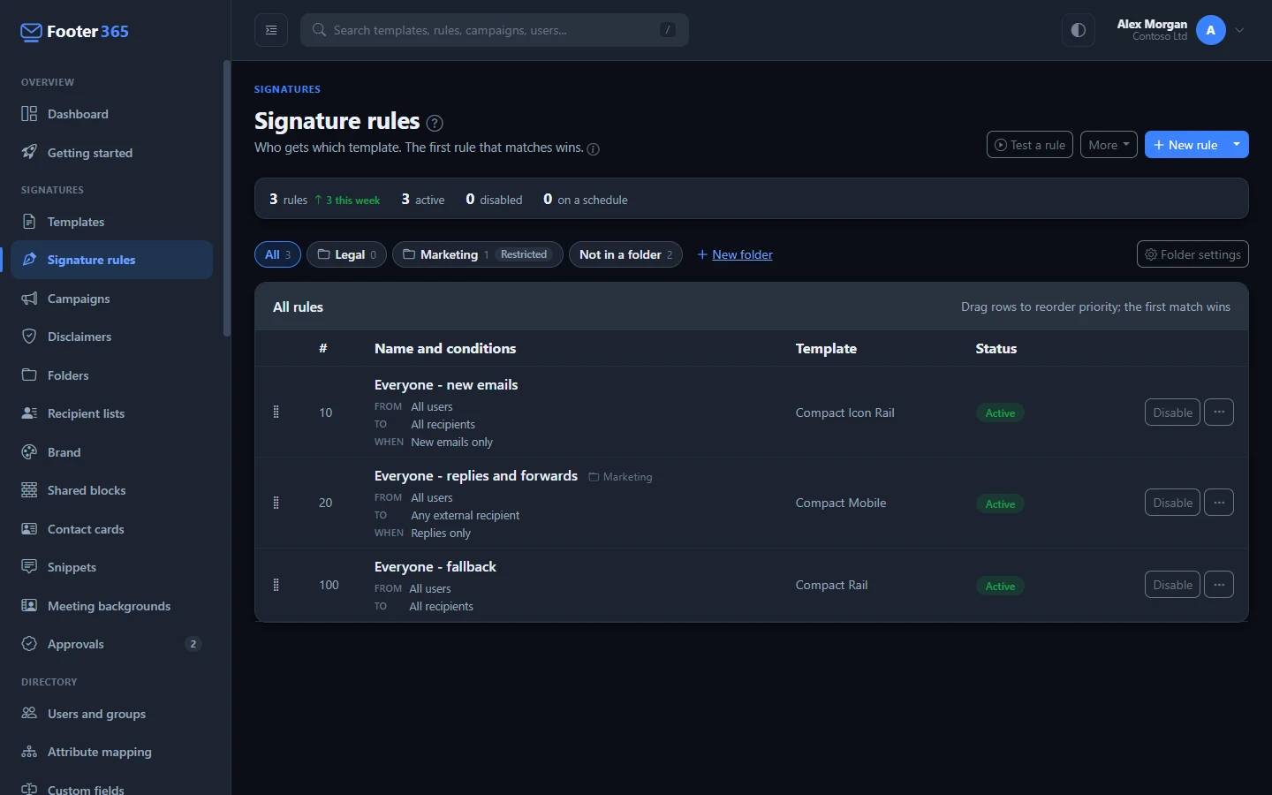Click drag handle of rule 10
Viewport: 1272px width, 795px height.
276,413
